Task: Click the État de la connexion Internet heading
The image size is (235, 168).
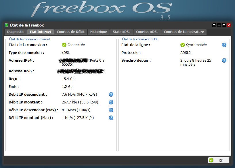Action: click(x=30, y=39)
